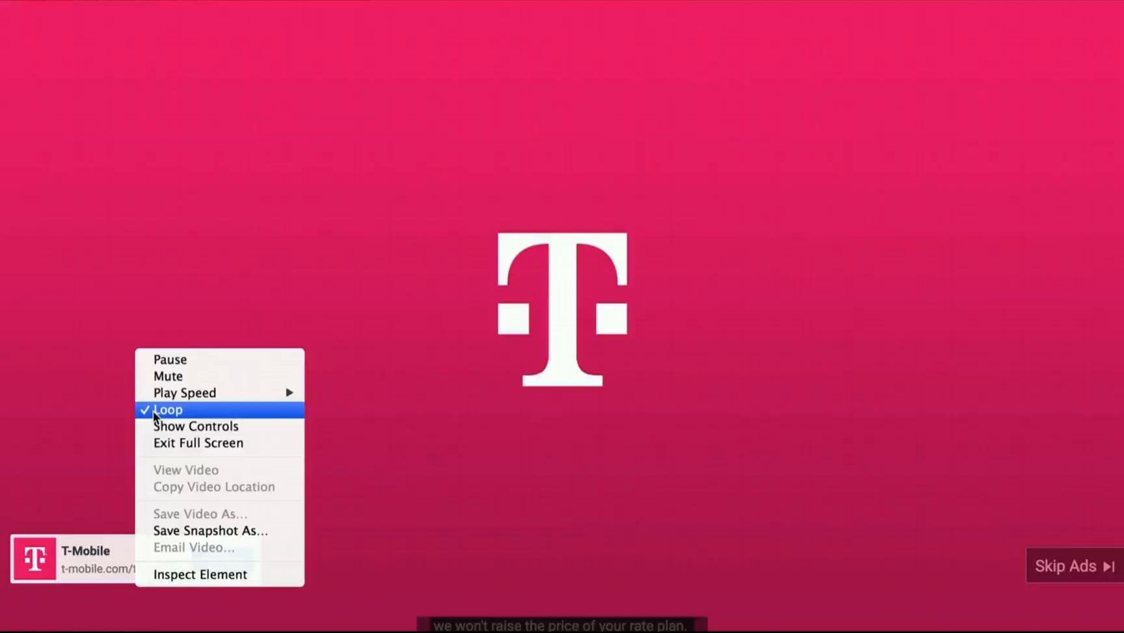
Task: Select Show Controls menu entry
Action: 219,427
